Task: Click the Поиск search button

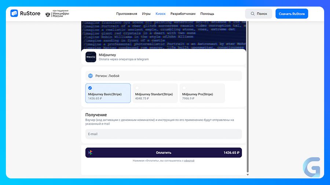Action: click(x=258, y=14)
